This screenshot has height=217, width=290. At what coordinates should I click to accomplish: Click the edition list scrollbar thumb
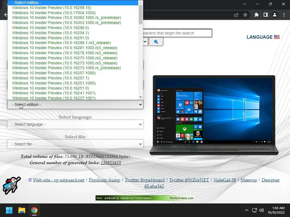[140, 15]
